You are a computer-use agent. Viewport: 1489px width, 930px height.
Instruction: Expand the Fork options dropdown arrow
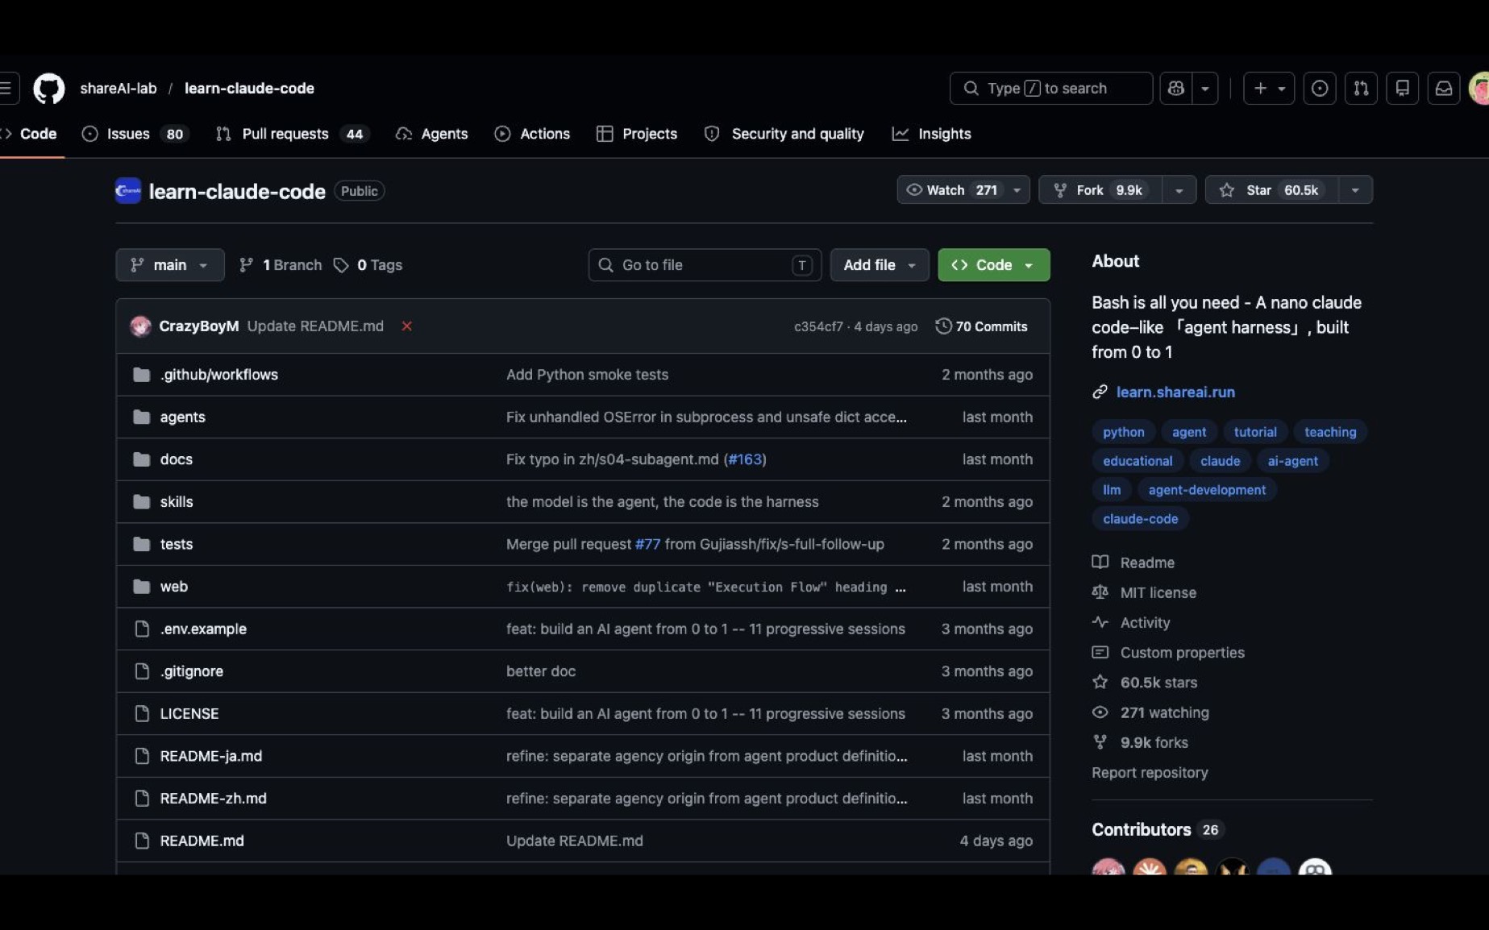point(1179,190)
